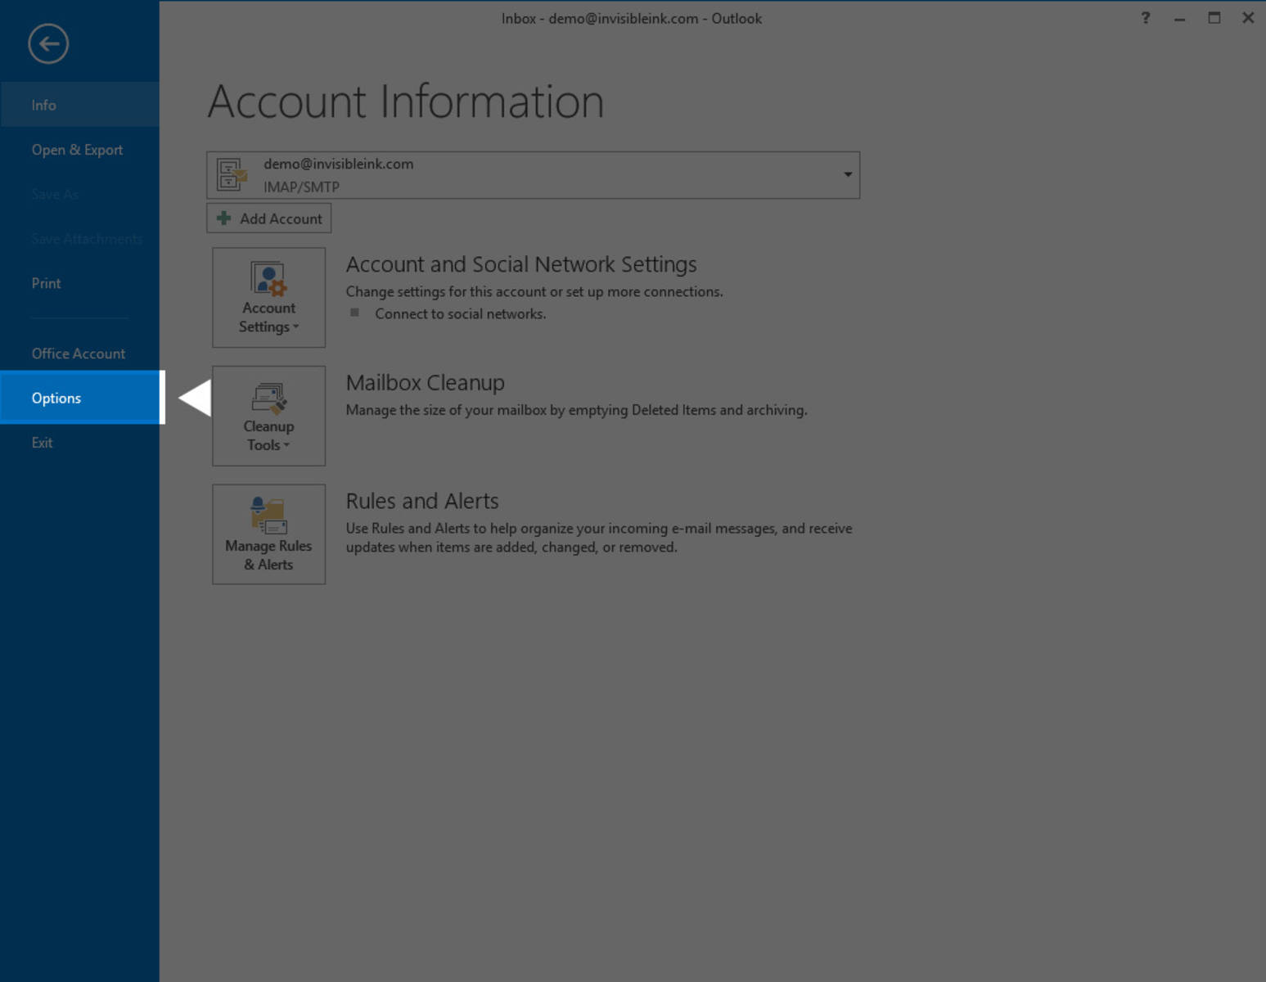Click the Mailbox Cleanup heading

425,382
